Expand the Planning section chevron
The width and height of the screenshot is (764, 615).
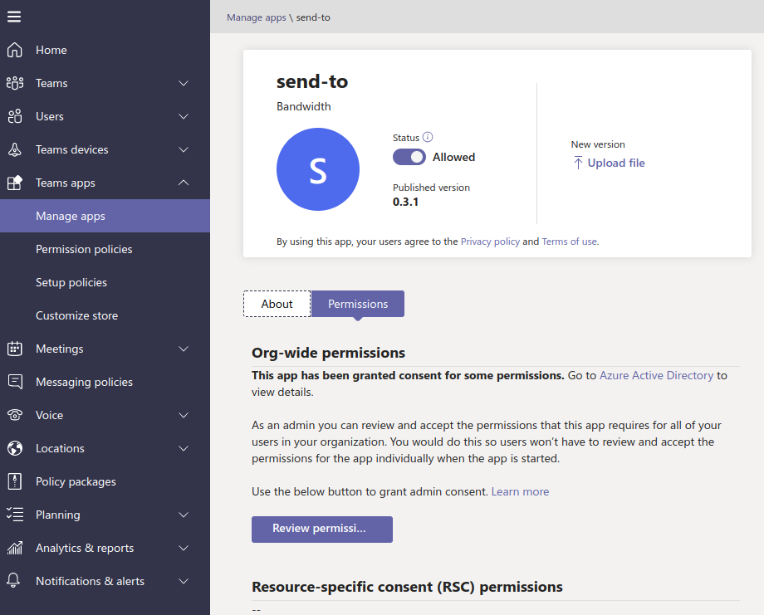click(184, 515)
